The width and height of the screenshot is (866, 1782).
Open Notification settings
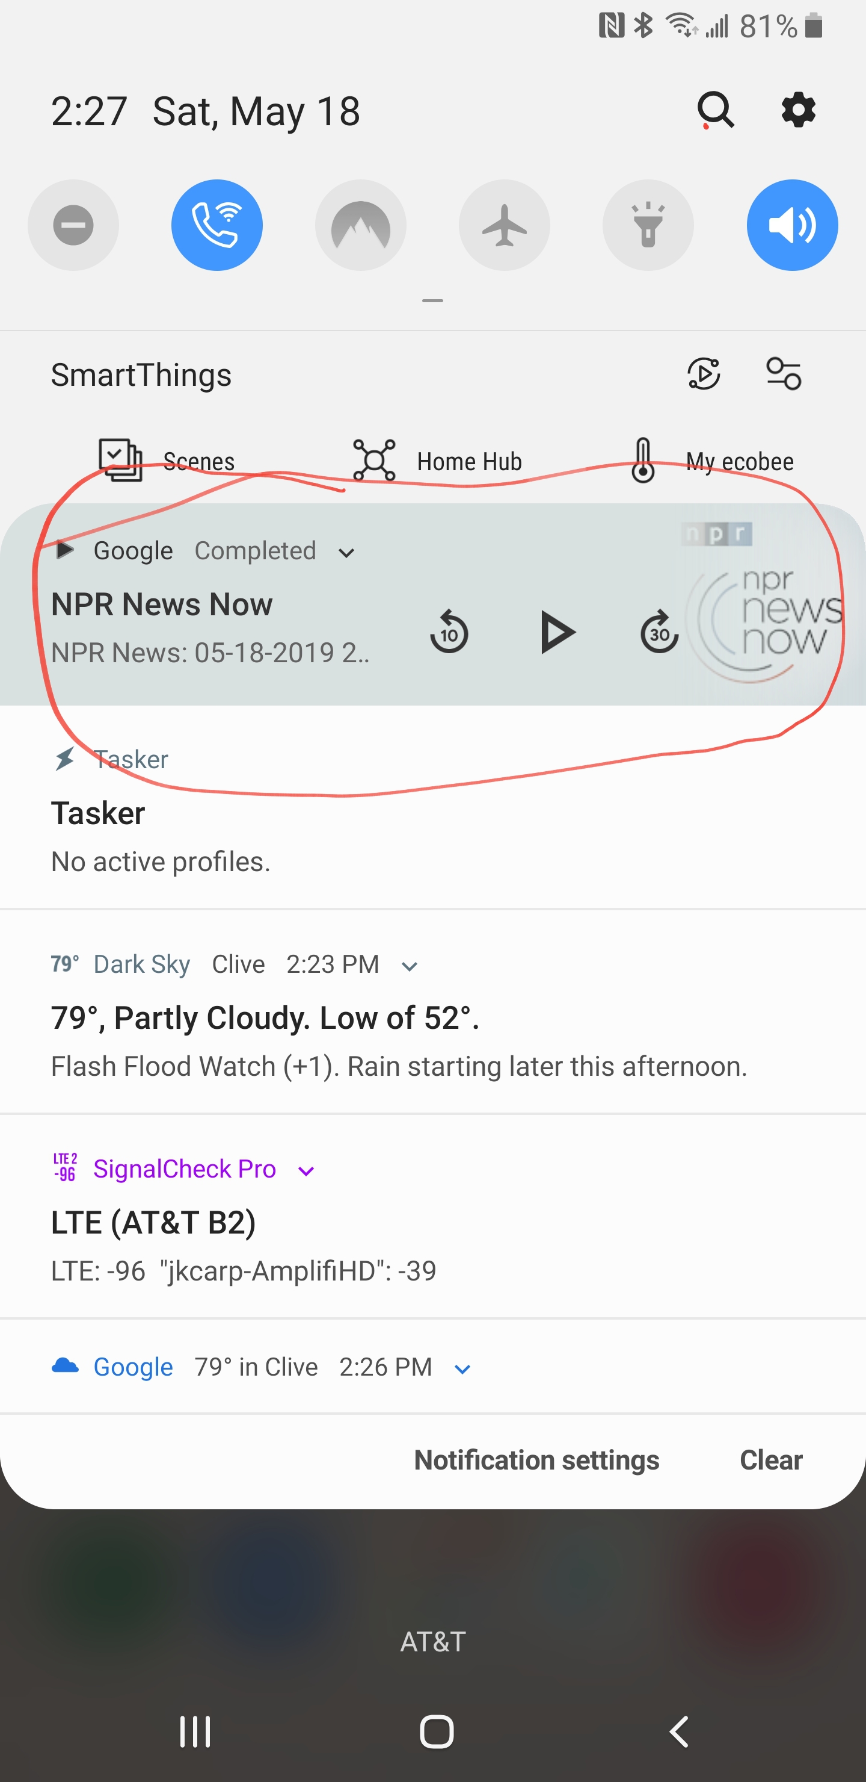tap(536, 1461)
